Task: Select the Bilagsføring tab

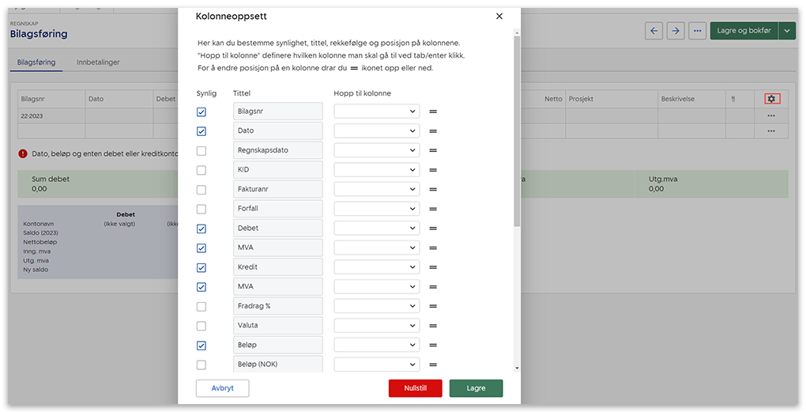Action: click(x=36, y=62)
